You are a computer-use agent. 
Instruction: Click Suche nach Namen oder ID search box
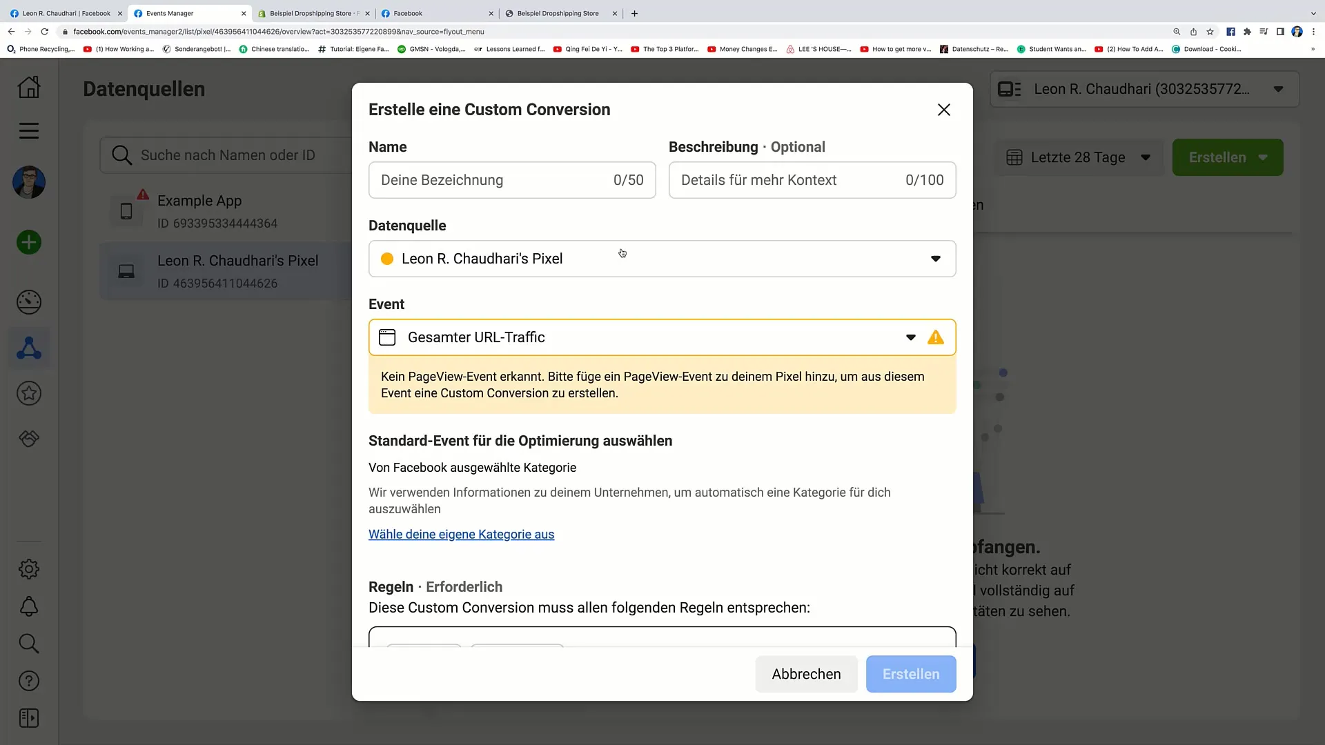226,155
